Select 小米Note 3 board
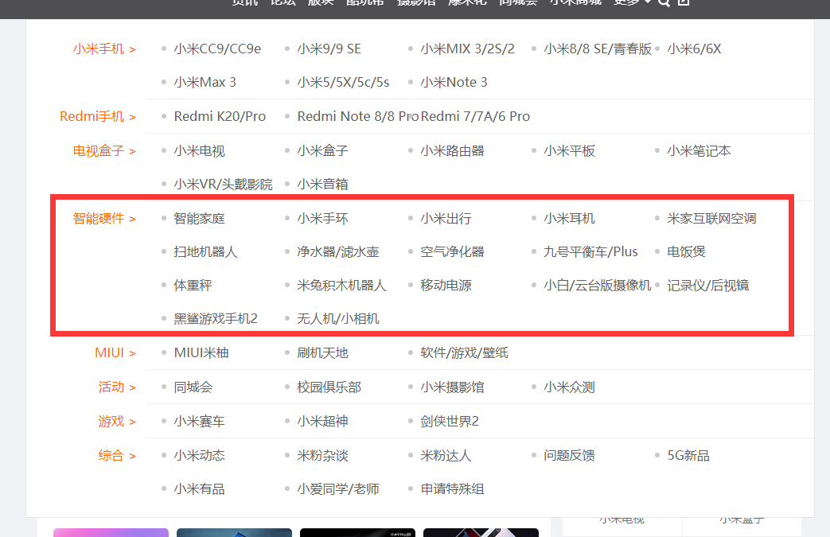 tap(454, 83)
